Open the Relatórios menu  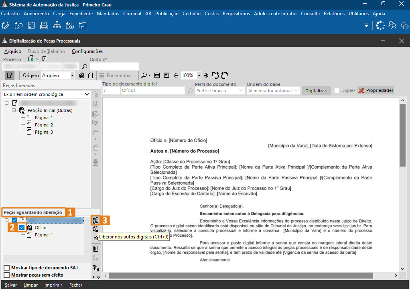[334, 14]
